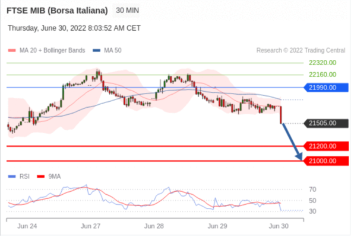
Task: Select the 21505.00 current price tag
Action: click(x=326, y=123)
